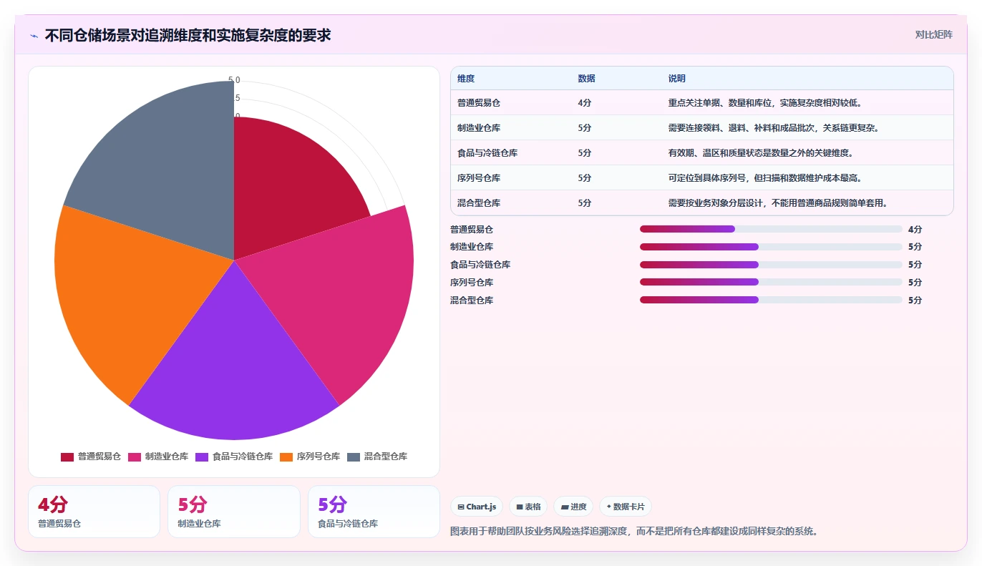Click the orange 序列号仓库 pie slice

click(x=129, y=293)
